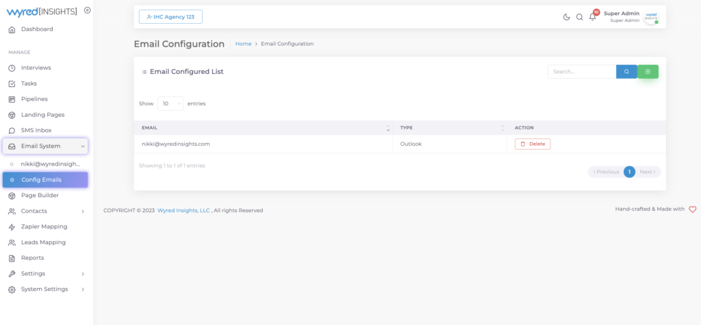Click the Reports document icon
Image resolution: width=701 pixels, height=325 pixels.
tap(12, 258)
